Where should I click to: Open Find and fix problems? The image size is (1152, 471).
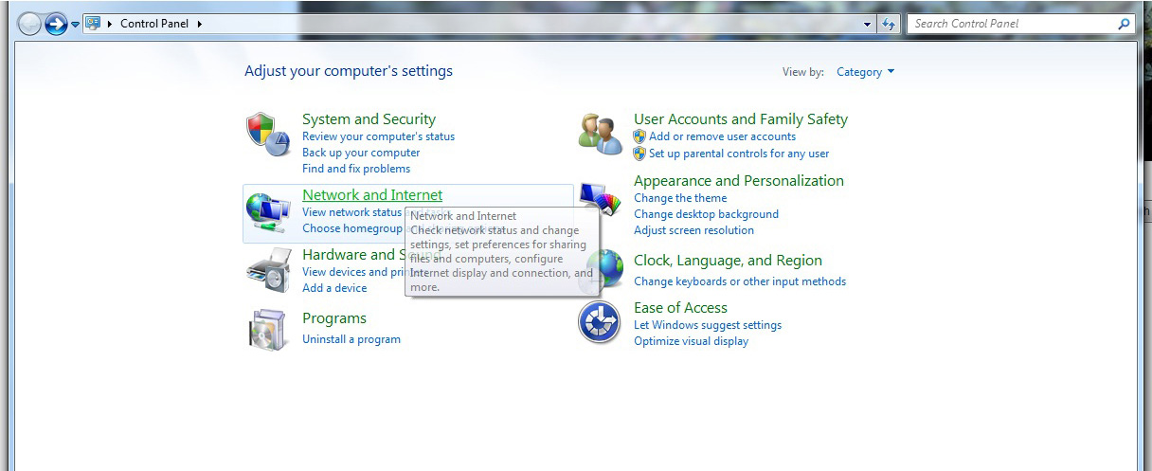click(356, 169)
